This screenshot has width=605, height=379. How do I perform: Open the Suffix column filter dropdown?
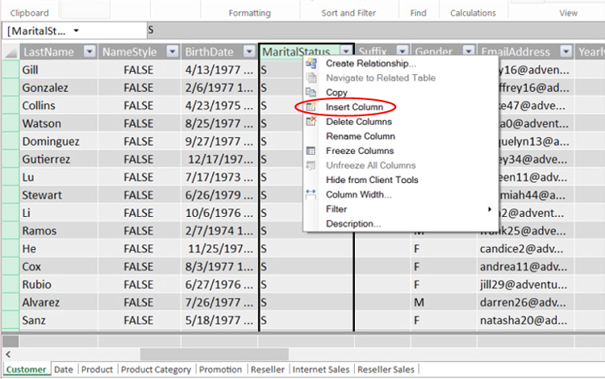pyautogui.click(x=403, y=52)
